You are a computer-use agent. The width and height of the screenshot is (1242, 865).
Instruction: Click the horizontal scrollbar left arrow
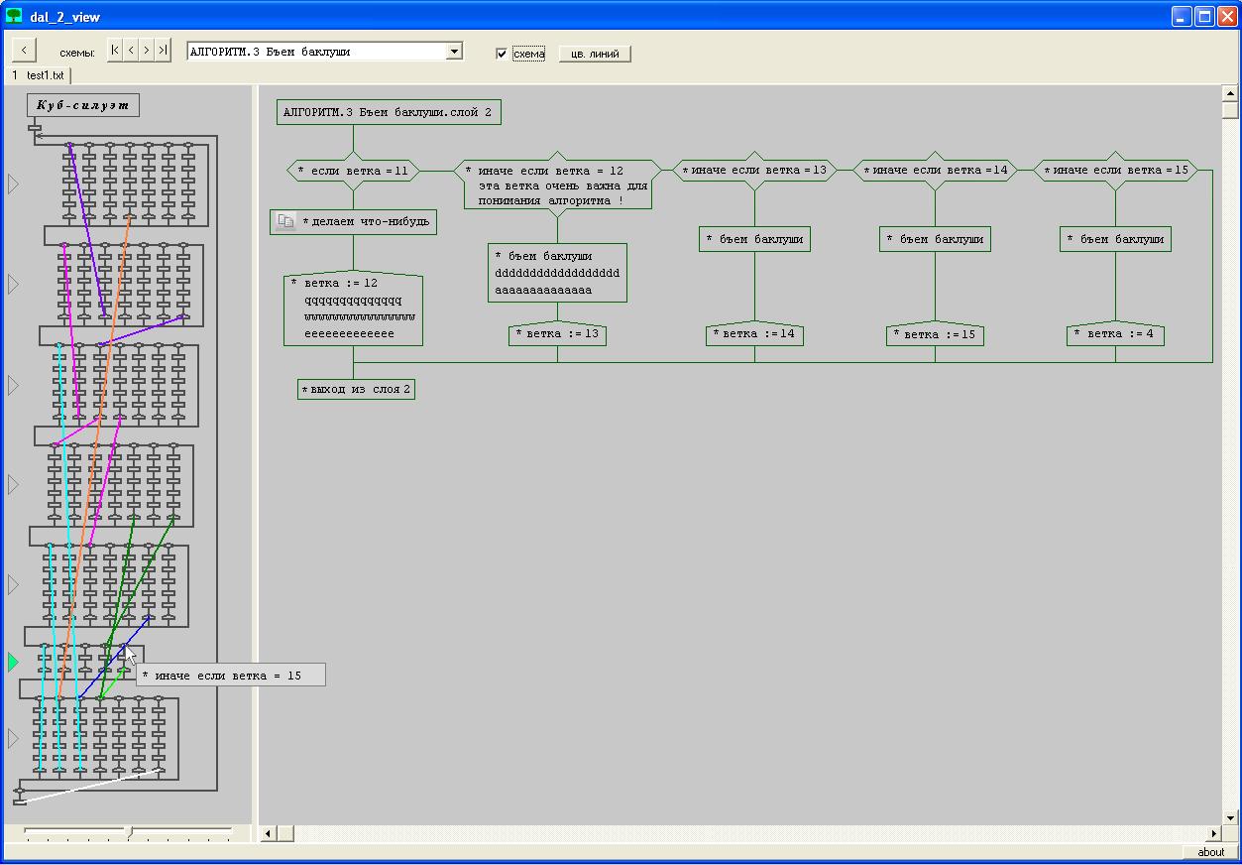(268, 834)
